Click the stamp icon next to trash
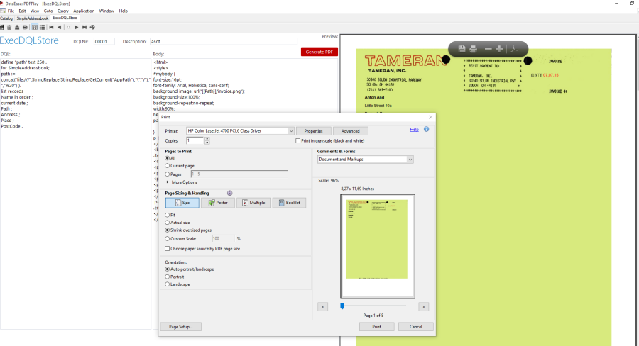The image size is (639, 346). point(17,27)
